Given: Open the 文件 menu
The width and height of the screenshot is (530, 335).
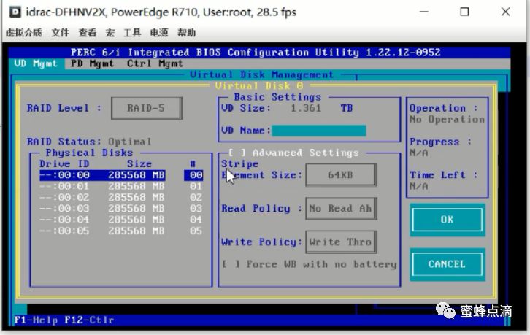Looking at the screenshot, I should (x=60, y=33).
